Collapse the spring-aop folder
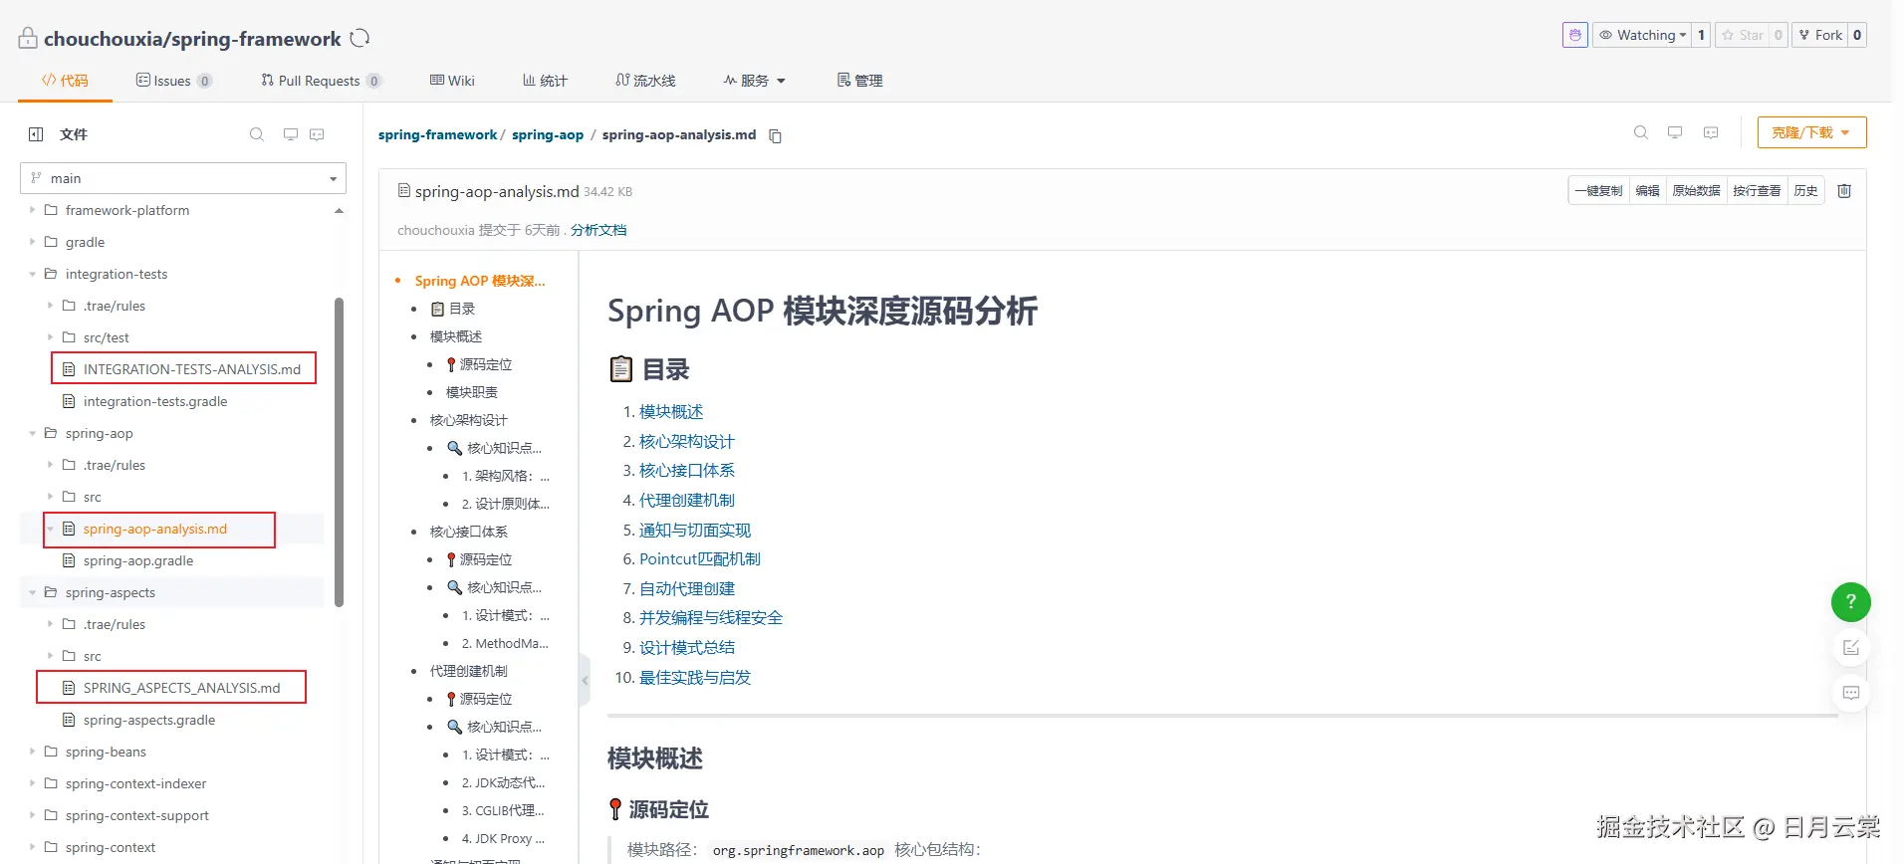 [32, 433]
